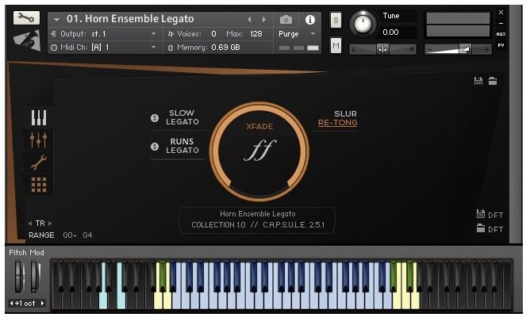Open the instrument info icon
The width and height of the screenshot is (530, 321).
click(x=310, y=20)
